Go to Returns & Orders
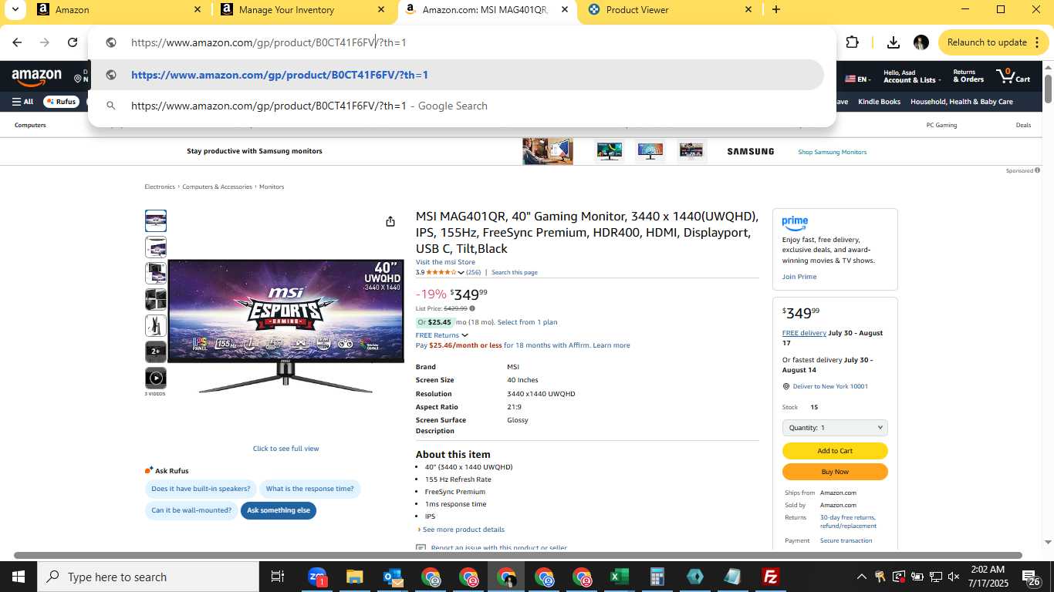This screenshot has height=592, width=1054. click(968, 76)
